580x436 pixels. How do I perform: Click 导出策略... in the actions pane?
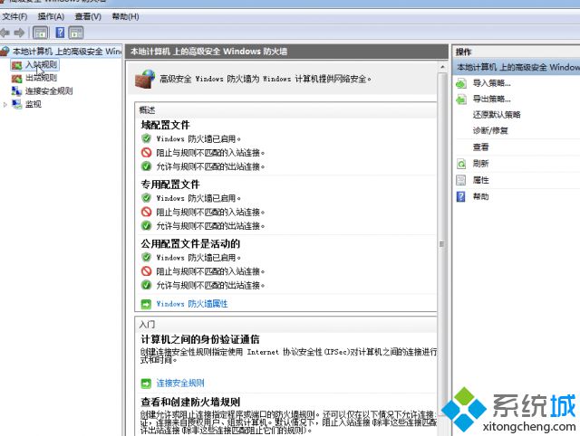point(491,99)
